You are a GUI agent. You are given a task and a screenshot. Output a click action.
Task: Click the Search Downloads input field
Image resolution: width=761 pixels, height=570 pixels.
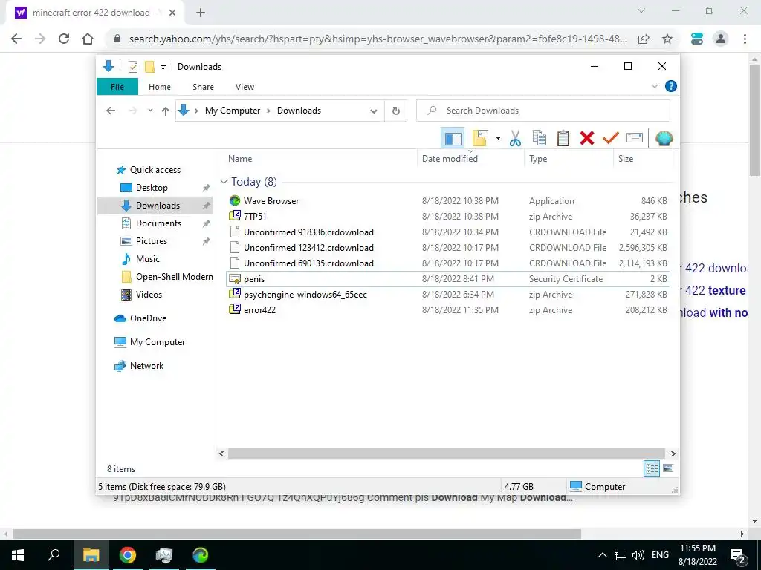tap(543, 111)
